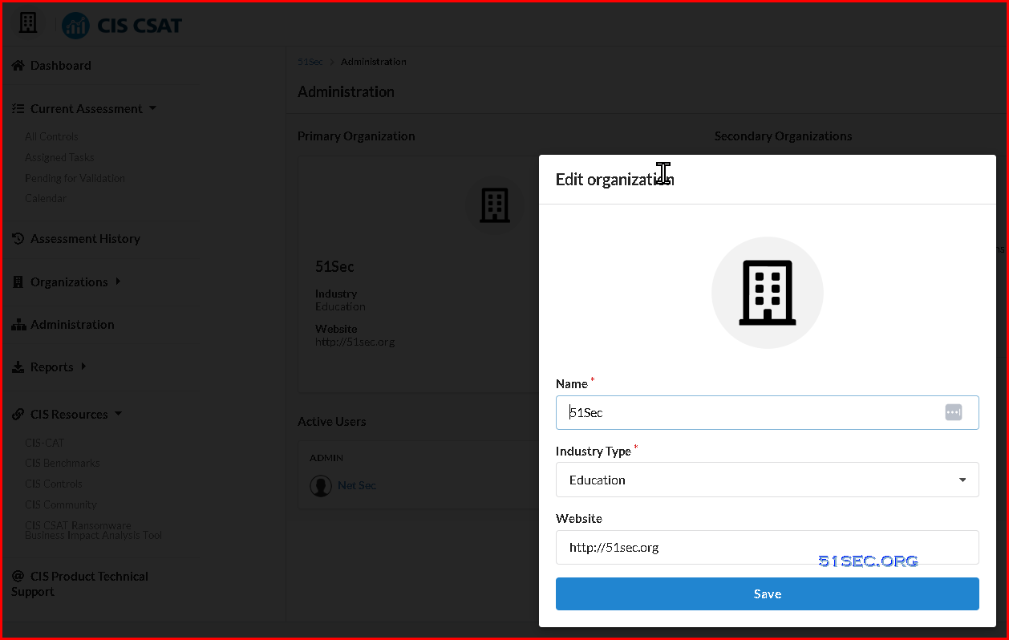Open the Net Sec user link
Screen dimensions: 1009x640
click(357, 485)
